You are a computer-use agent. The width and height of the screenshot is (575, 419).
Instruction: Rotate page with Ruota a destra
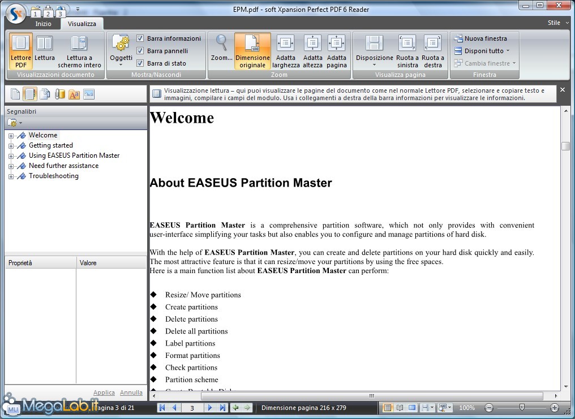click(433, 51)
